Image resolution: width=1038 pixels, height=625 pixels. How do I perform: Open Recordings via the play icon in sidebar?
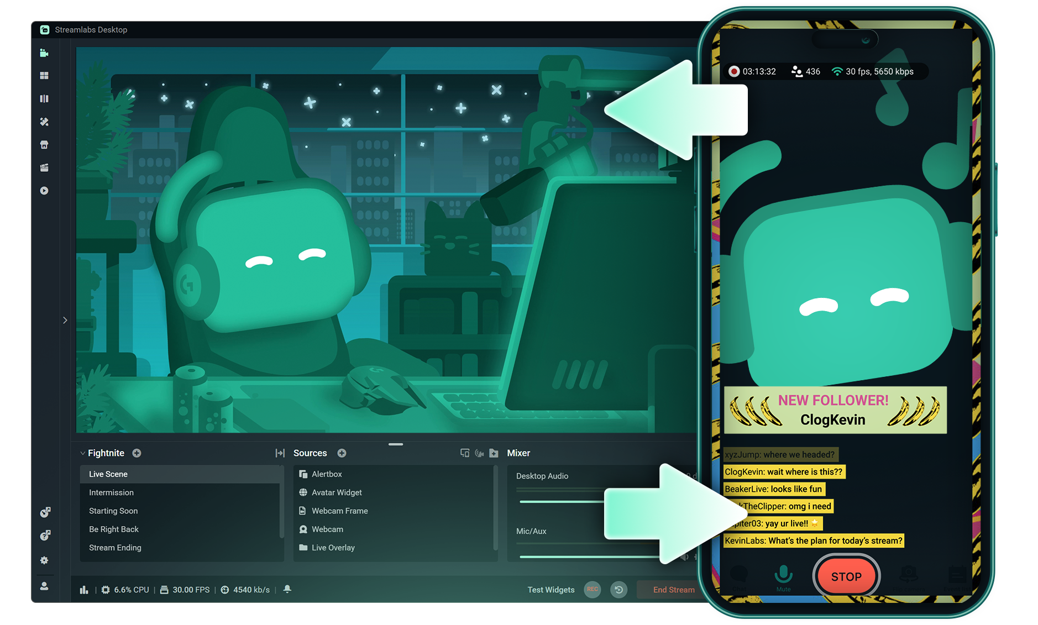point(44,191)
